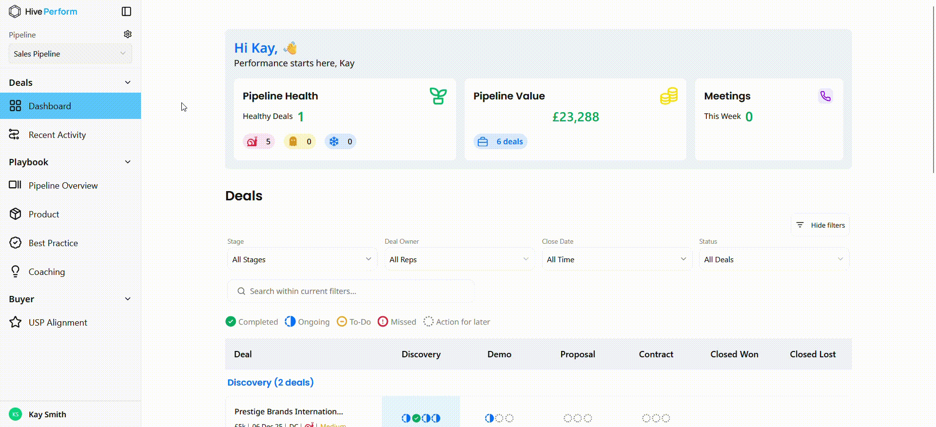Screen dimensions: 936x427
Task: Toggle the Missed status legend filter
Action: click(x=397, y=322)
